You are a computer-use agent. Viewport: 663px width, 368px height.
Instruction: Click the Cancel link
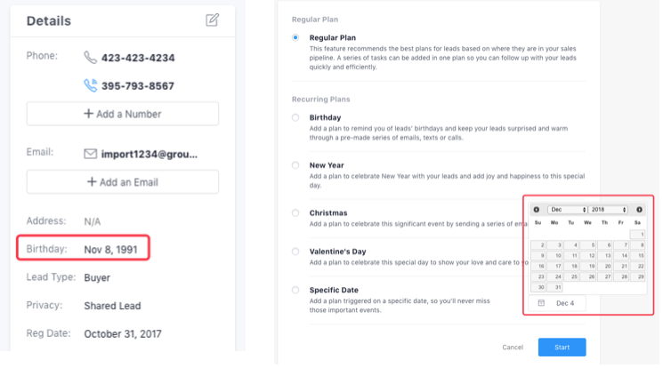(x=513, y=348)
